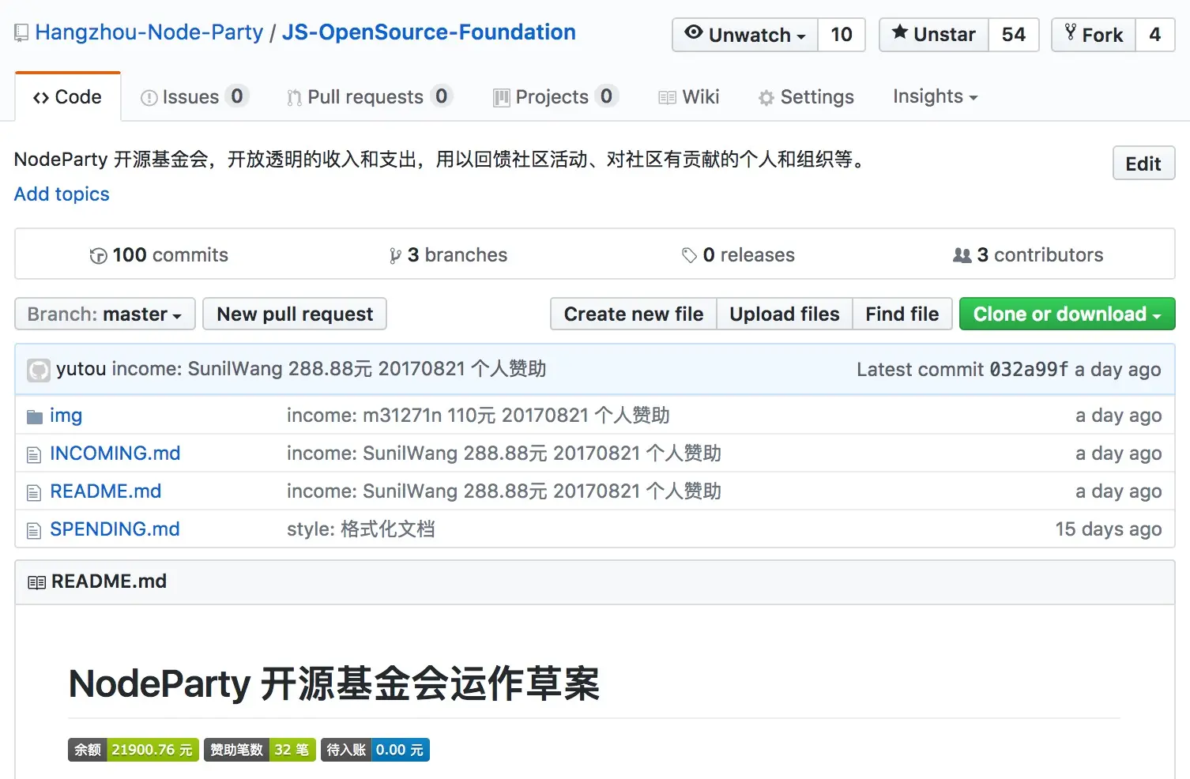1190x779 pixels.
Task: Open commit hash 032a99f
Action: point(1029,369)
